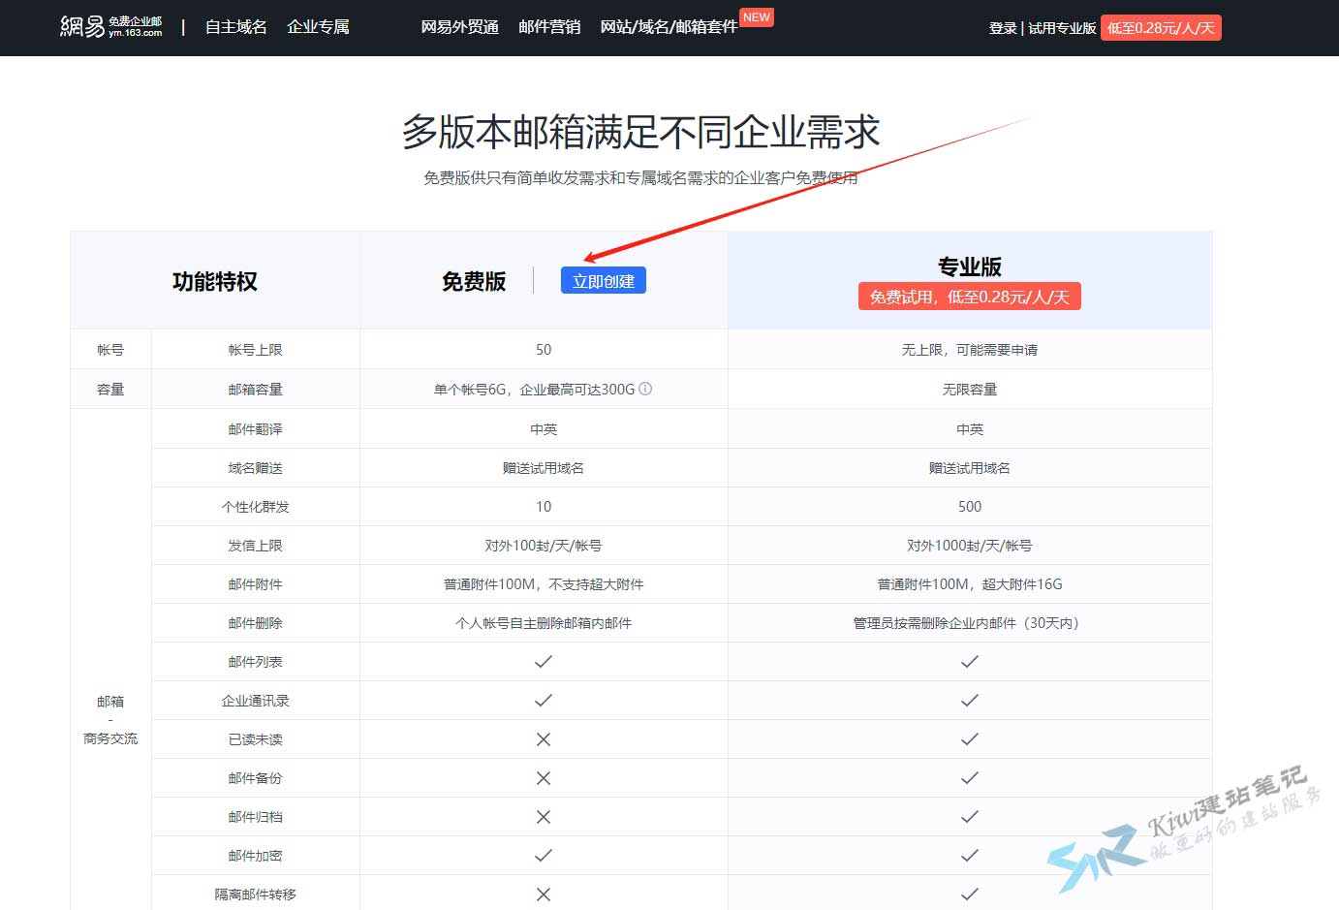Click 普通附件100M，不支持超大附件 cell
This screenshot has height=910, width=1339.
[x=544, y=584]
